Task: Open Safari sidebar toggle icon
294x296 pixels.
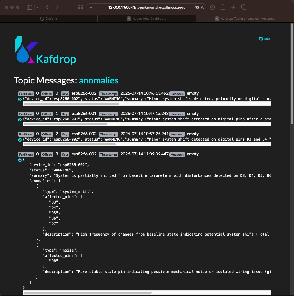Action: [29, 7]
